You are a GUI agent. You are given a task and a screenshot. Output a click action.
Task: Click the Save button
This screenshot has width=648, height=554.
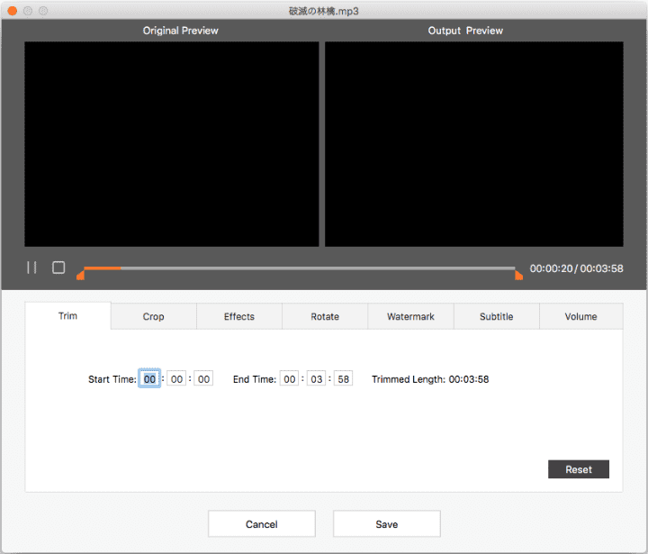(x=387, y=523)
